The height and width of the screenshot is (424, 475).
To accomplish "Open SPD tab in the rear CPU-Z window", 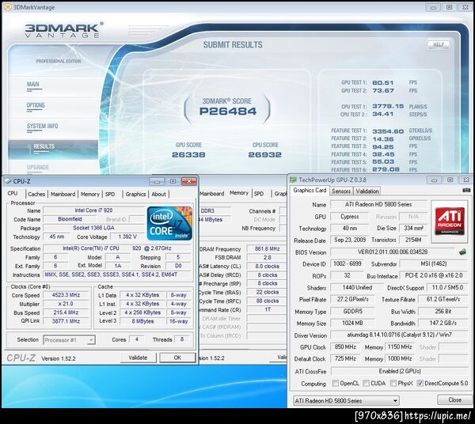I will pos(259,193).
